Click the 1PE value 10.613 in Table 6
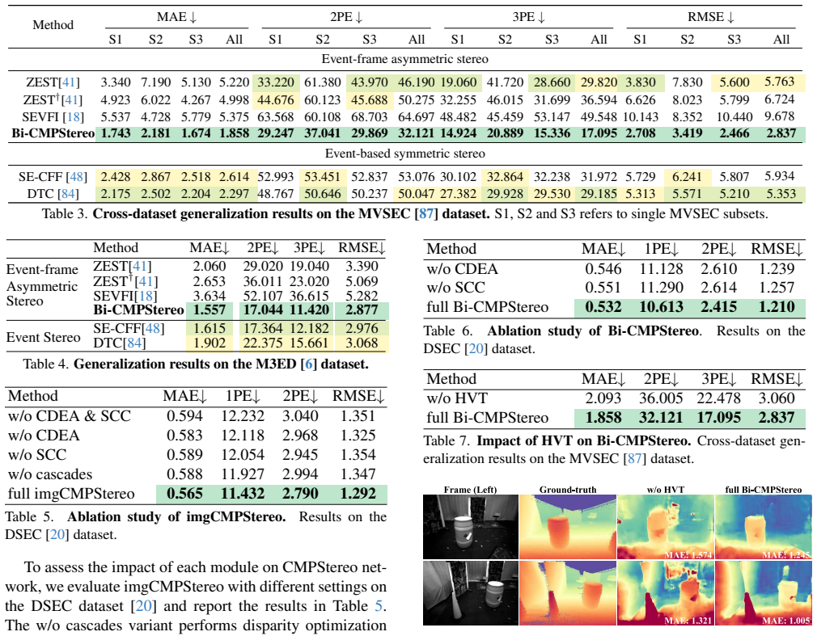This screenshot has height=636, width=817. click(x=661, y=307)
